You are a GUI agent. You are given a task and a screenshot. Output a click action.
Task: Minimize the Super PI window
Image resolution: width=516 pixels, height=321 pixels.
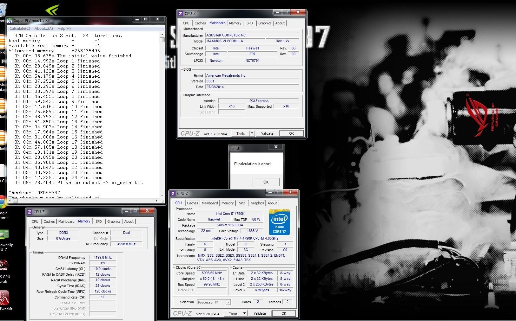tap(137, 19)
